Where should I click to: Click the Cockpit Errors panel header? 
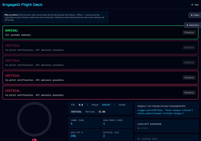coord(149,124)
